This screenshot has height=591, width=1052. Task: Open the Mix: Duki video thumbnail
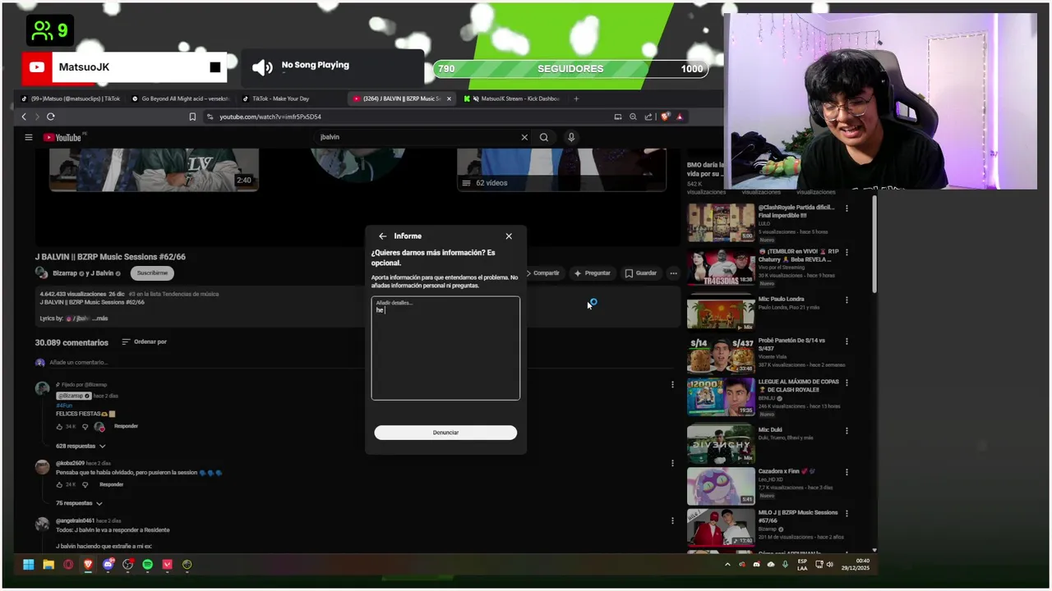click(721, 443)
